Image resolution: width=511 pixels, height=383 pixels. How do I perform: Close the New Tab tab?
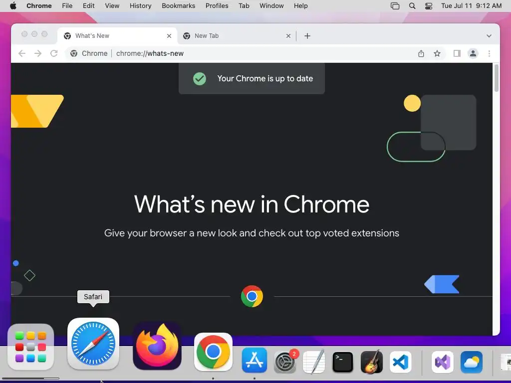tap(288, 36)
